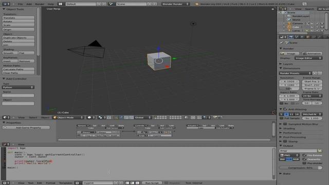Open the World properties tab icon
This screenshot has width=329, height=185.
[x=302, y=37]
